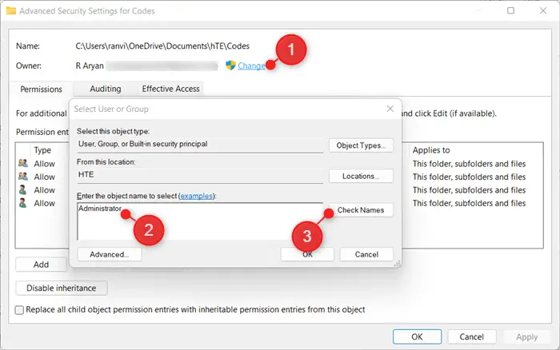The height and width of the screenshot is (350, 560).
Task: Click the shield icon beside Change
Action: [230, 66]
